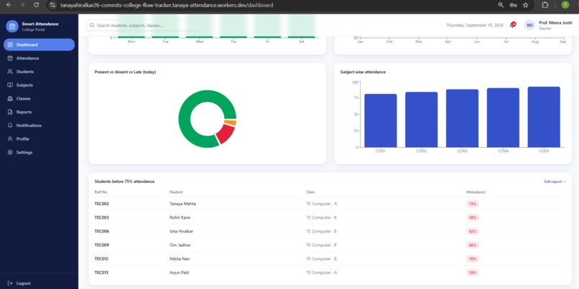
Task: Click the Dashboard grid icon
Action: tap(10, 44)
